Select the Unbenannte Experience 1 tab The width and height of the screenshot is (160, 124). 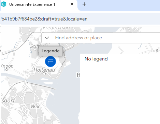coord(39,4)
